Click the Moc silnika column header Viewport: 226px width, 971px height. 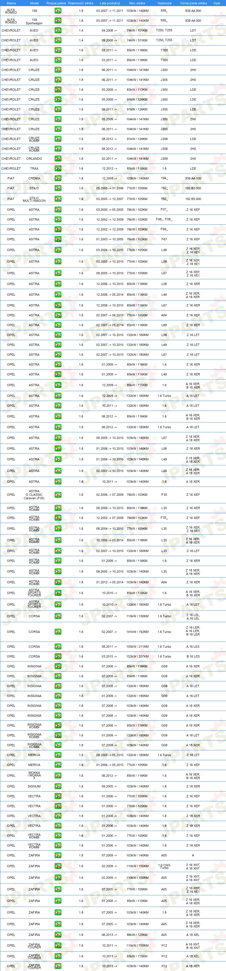point(137,3)
